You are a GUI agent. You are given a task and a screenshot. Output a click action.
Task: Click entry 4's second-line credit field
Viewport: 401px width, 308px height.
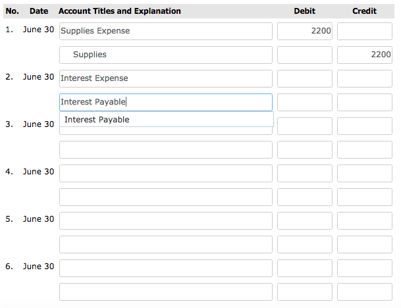tap(364, 197)
